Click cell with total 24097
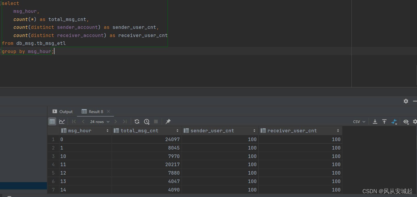 pyautogui.click(x=147, y=139)
